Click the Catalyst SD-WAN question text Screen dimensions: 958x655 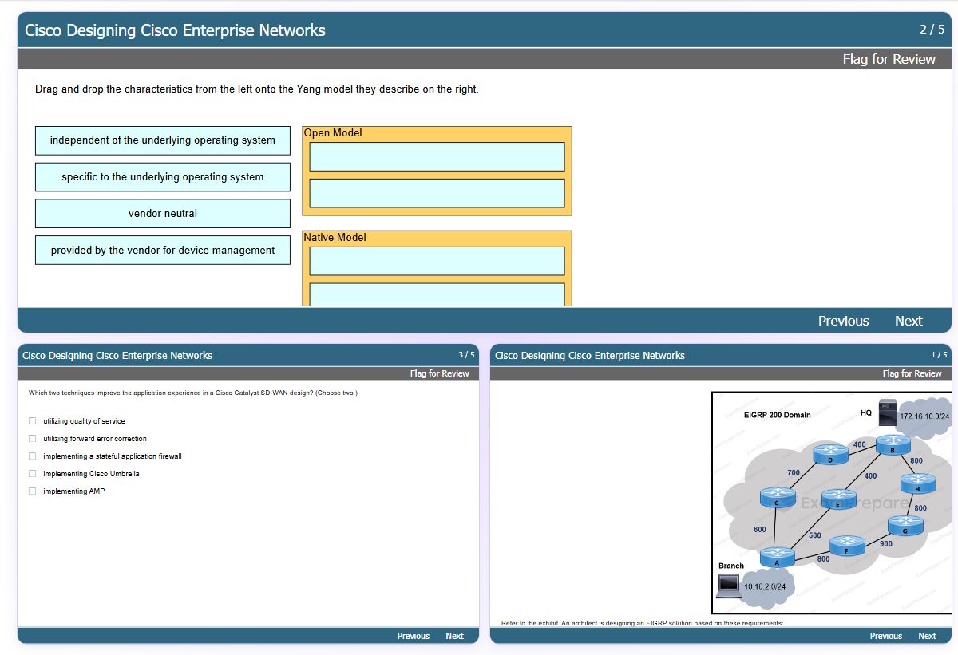pos(193,393)
